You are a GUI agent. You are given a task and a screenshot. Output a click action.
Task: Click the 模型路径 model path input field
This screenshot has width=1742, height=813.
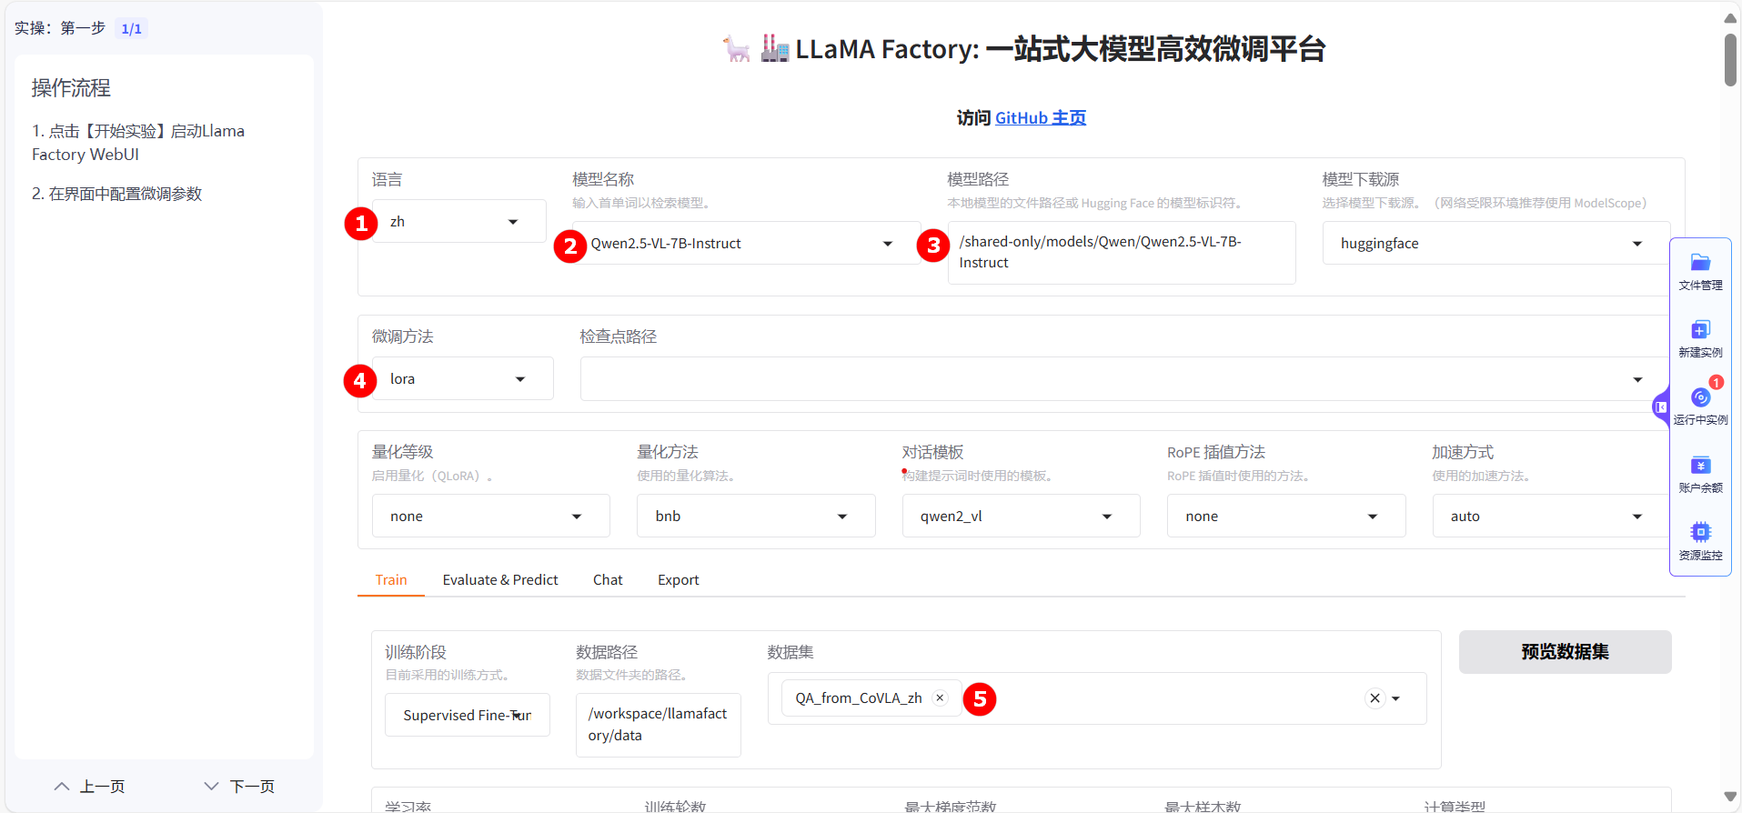1120,253
